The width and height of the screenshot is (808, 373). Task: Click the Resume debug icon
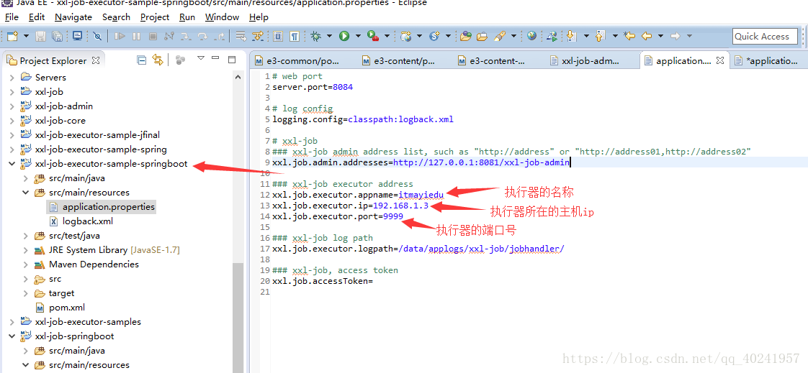pyautogui.click(x=120, y=36)
